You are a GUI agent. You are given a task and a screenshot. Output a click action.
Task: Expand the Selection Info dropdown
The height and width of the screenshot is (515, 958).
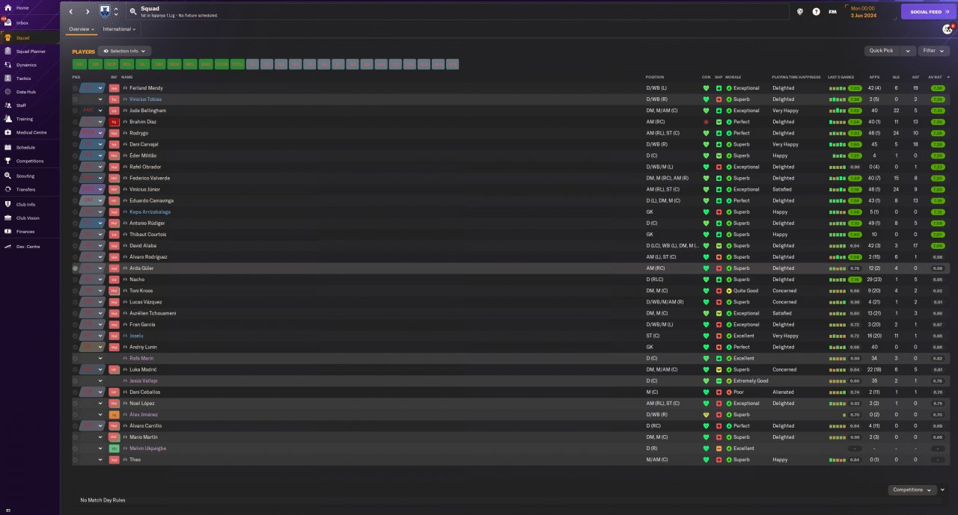pos(124,51)
